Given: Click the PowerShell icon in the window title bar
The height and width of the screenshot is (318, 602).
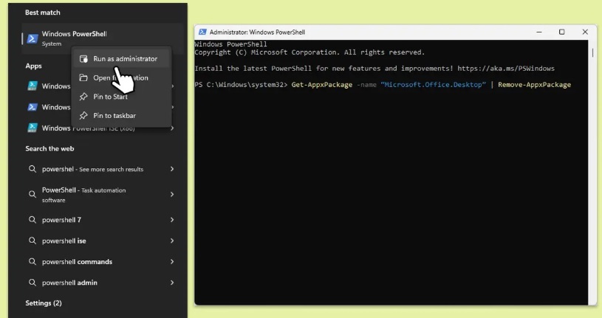Looking at the screenshot, I should (x=202, y=32).
